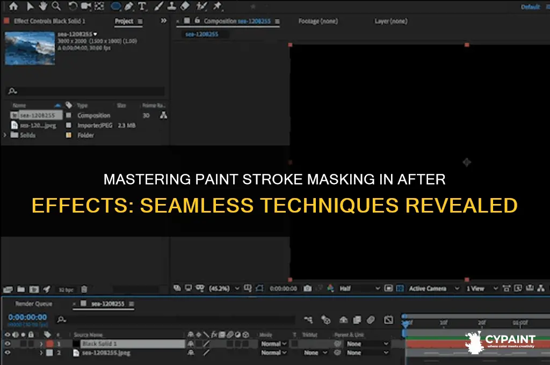Sort project items by Name column

point(19,105)
